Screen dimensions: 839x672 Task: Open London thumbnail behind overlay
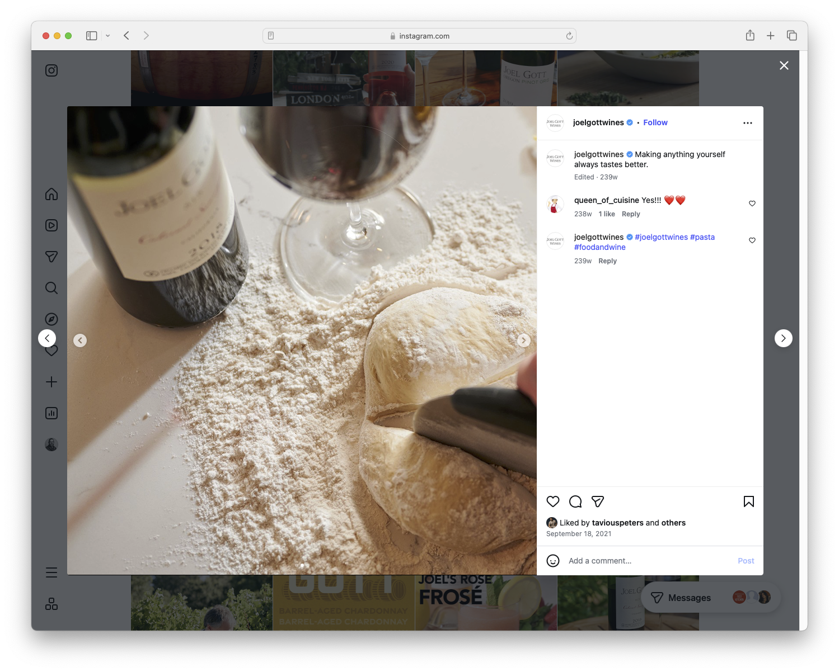[x=344, y=78]
